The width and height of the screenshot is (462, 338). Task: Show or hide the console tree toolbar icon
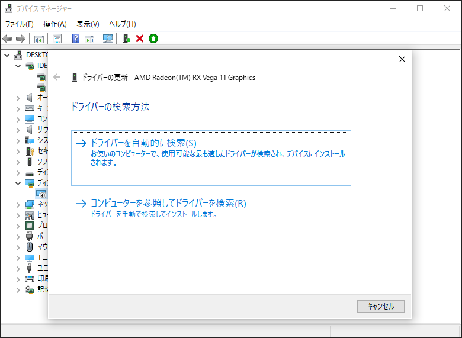coord(39,38)
